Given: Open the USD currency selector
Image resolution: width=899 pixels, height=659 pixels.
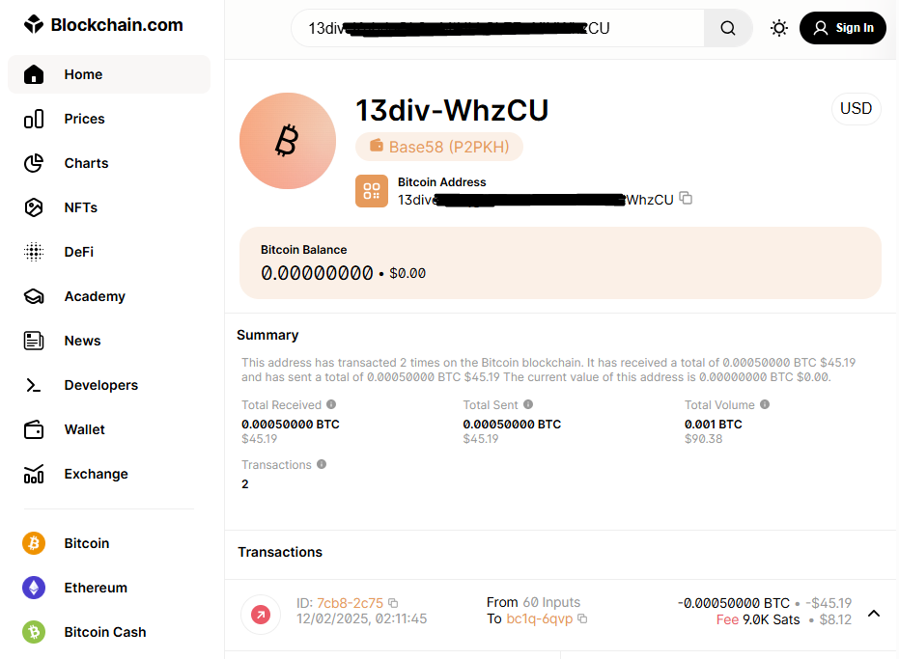Looking at the screenshot, I should click(856, 109).
